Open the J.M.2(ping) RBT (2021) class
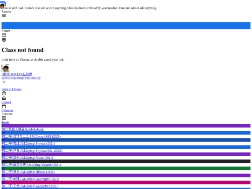 (x=31, y=136)
